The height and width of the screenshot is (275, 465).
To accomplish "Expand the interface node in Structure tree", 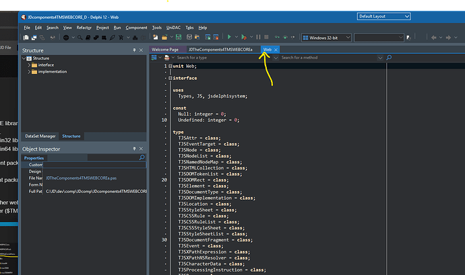I will [28, 65].
